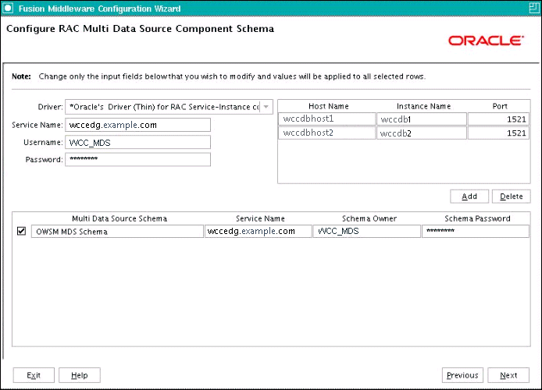Focus the Username field with WCC_MDS
This screenshot has width=542, height=390.
click(x=138, y=142)
